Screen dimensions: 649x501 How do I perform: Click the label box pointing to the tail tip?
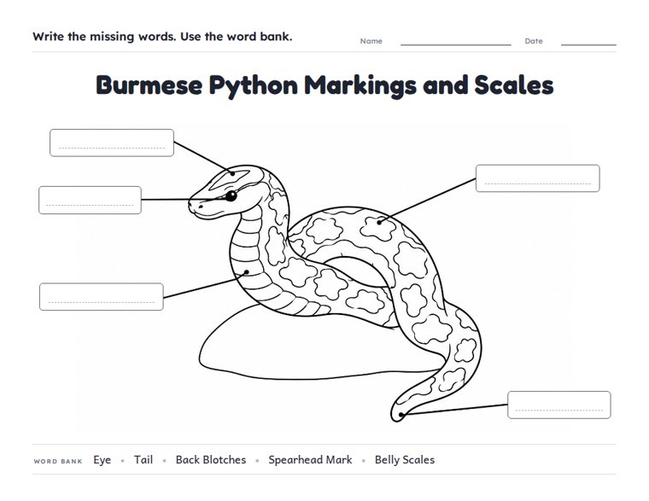pos(559,405)
